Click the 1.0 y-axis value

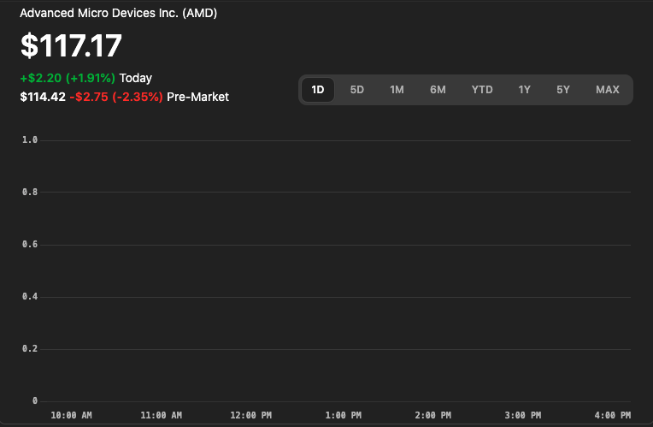tap(30, 139)
